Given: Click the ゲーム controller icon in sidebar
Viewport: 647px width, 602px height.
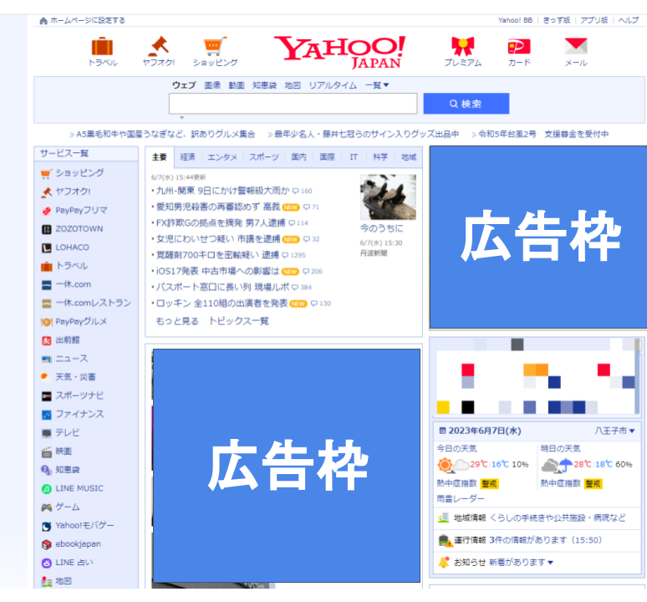Looking at the screenshot, I should 47,508.
